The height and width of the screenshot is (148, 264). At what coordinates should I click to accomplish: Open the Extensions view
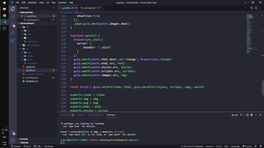(x=13, y=40)
